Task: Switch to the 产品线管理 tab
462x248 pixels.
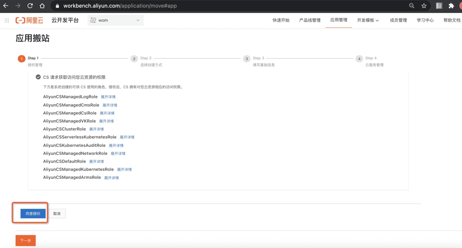Action: click(310, 20)
